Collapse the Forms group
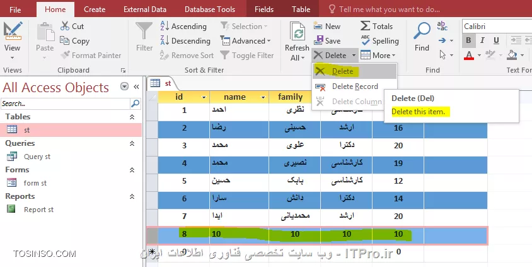The height and width of the screenshot is (267, 532). [x=132, y=170]
